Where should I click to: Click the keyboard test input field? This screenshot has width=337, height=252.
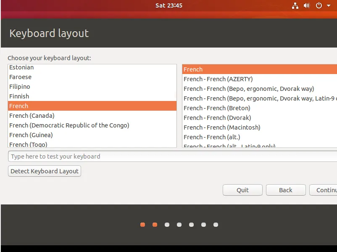(x=168, y=156)
